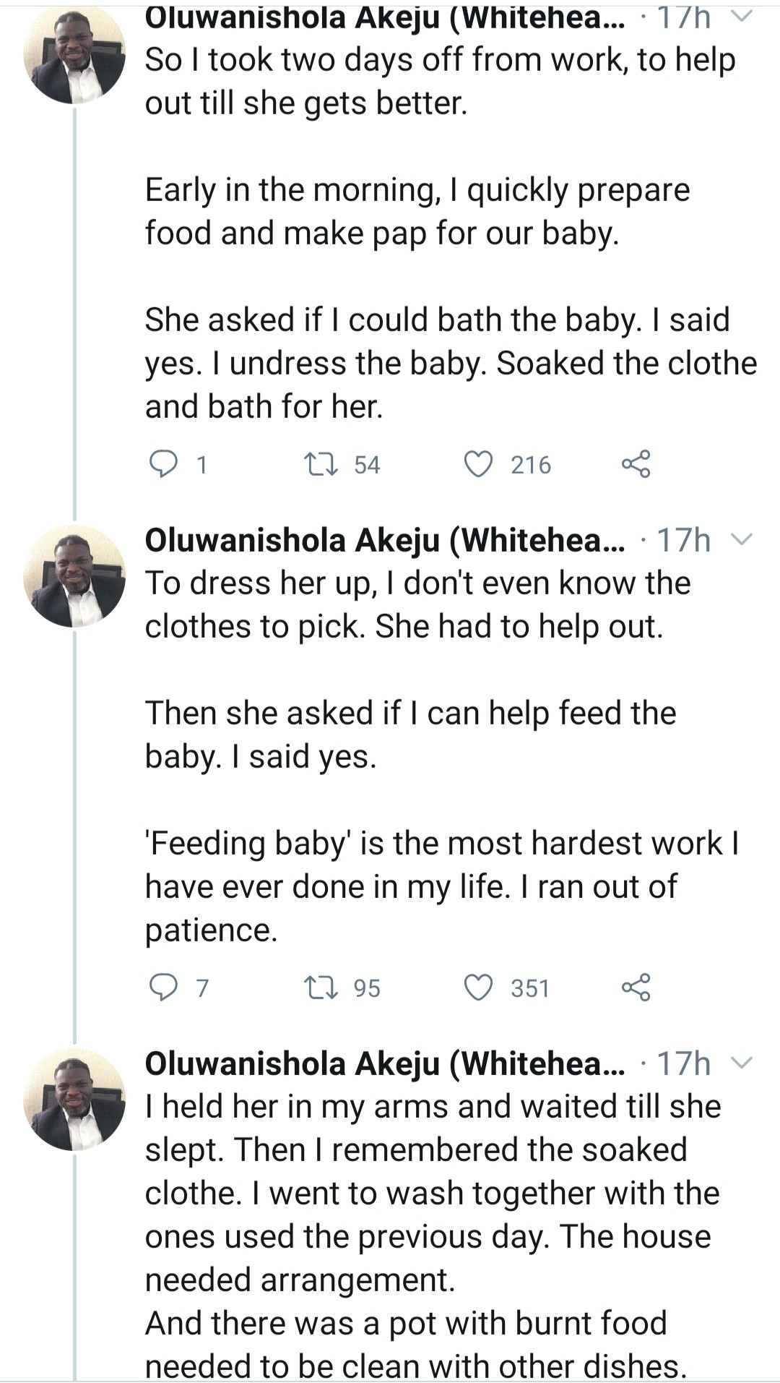The image size is (780, 1383).
Task: Open author name on 'I held her' tweet
Action: [x=384, y=1063]
